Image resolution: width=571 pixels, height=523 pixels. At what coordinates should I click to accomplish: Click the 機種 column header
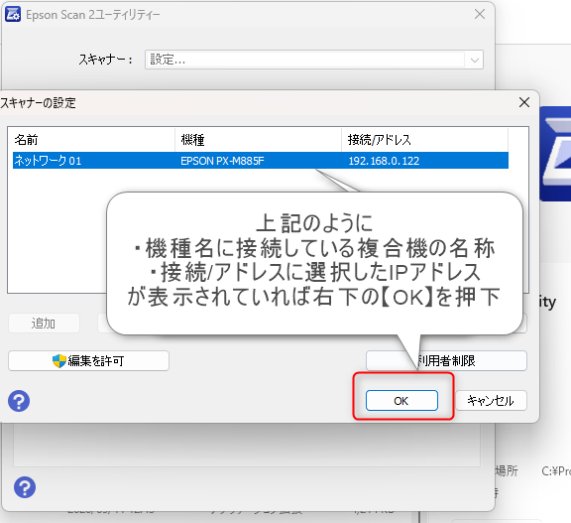pos(258,140)
